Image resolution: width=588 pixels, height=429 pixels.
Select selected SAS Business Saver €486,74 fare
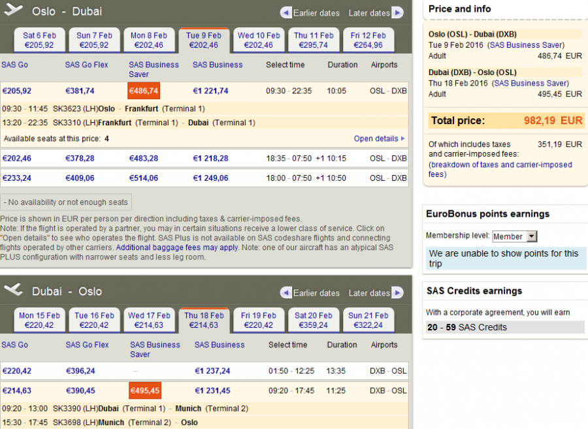143,91
